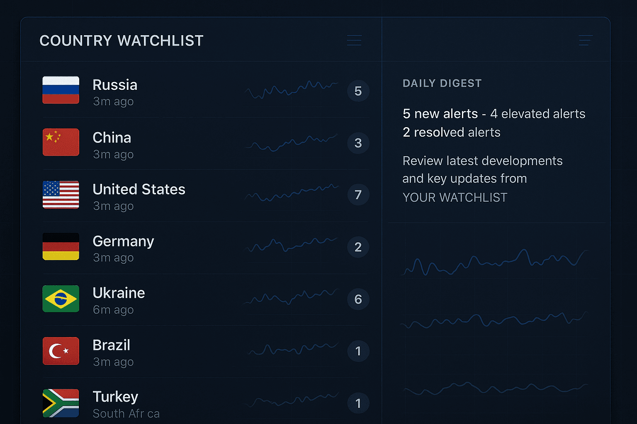Image resolution: width=637 pixels, height=424 pixels.
Task: Click the COUNTRY WATCHLIST heading
Action: 121,41
